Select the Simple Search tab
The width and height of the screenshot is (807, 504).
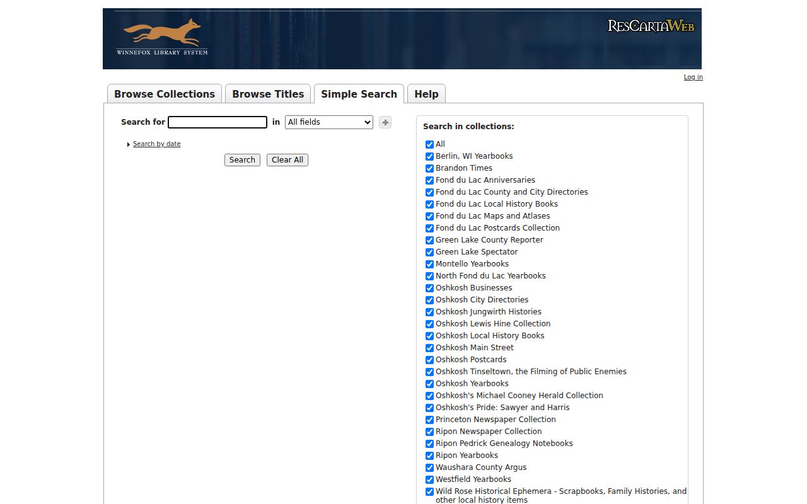click(359, 94)
